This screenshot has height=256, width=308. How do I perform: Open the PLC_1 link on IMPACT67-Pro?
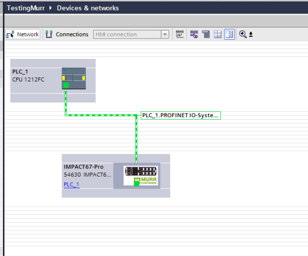(x=72, y=184)
